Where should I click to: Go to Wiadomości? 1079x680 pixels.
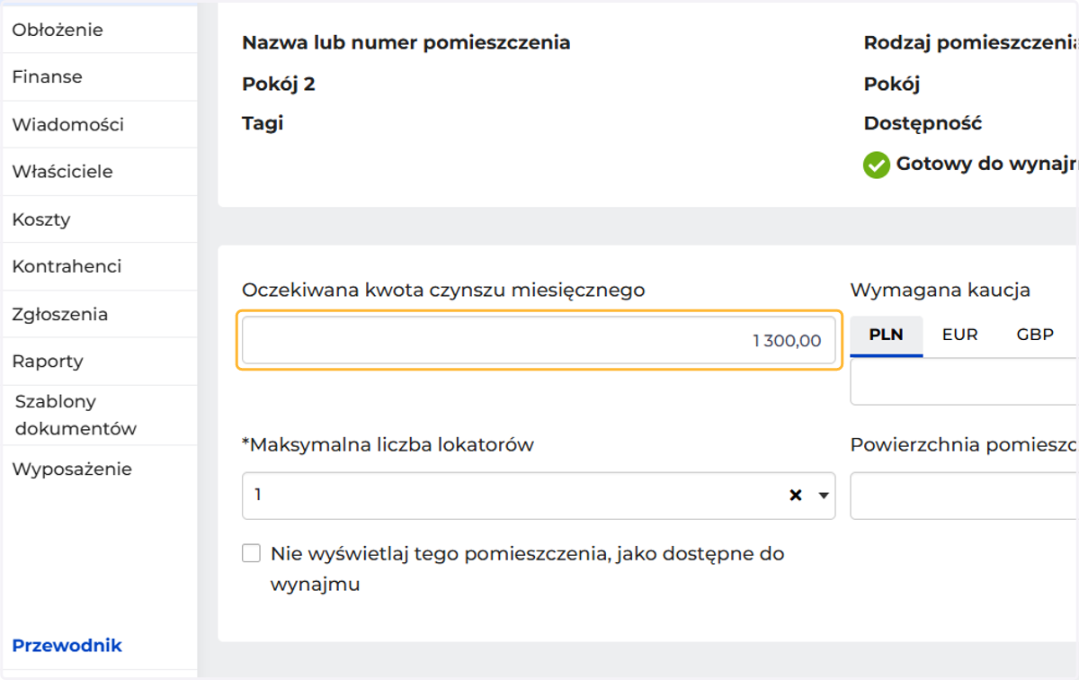click(67, 125)
